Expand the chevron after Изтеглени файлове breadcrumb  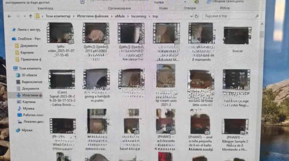(x=112, y=16)
